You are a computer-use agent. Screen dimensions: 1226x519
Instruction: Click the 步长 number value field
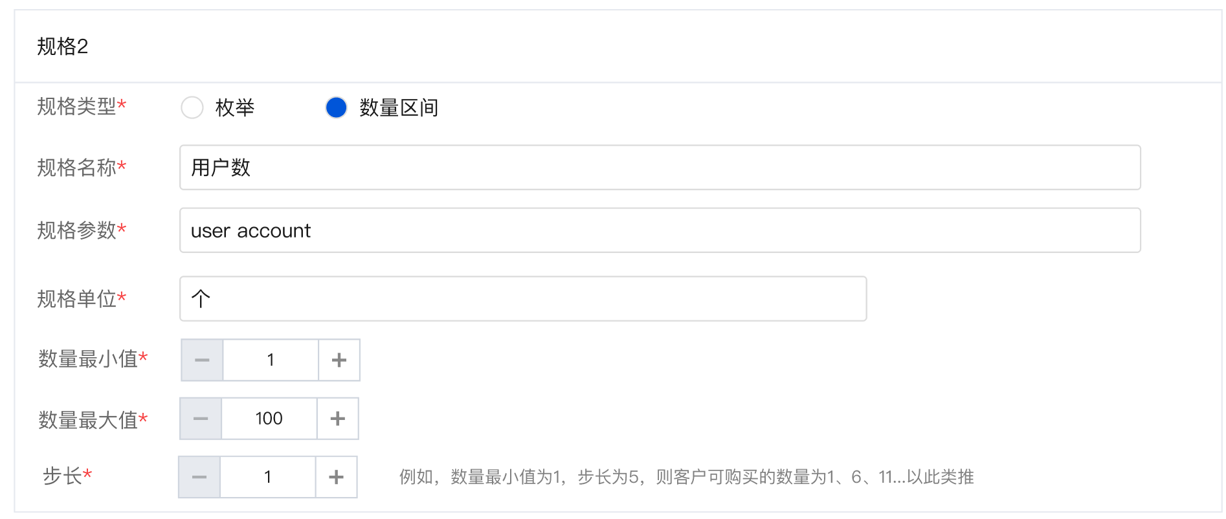[268, 477]
